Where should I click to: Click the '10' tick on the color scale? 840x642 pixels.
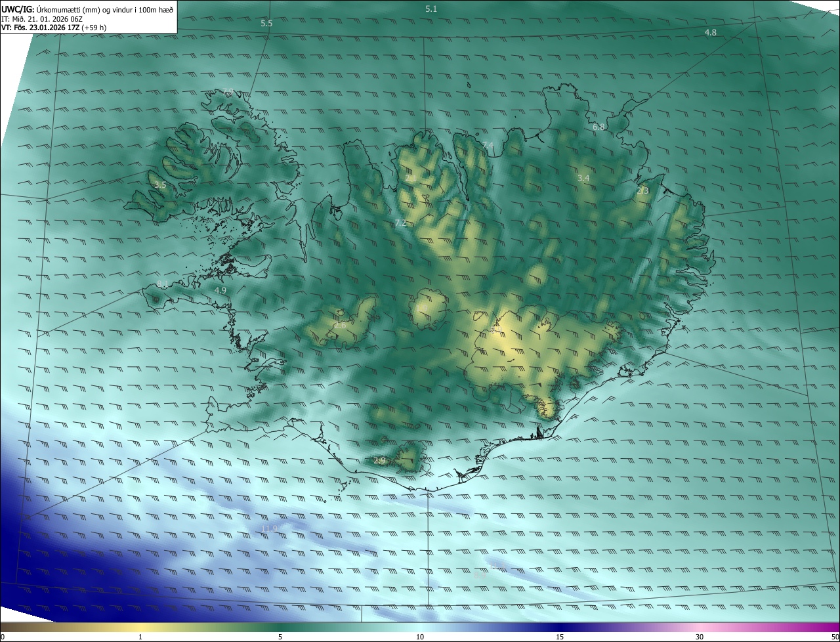point(420,637)
